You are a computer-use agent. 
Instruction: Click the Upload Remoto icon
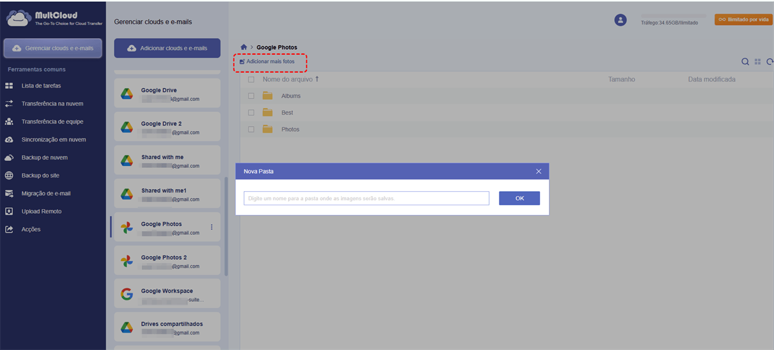(x=9, y=212)
